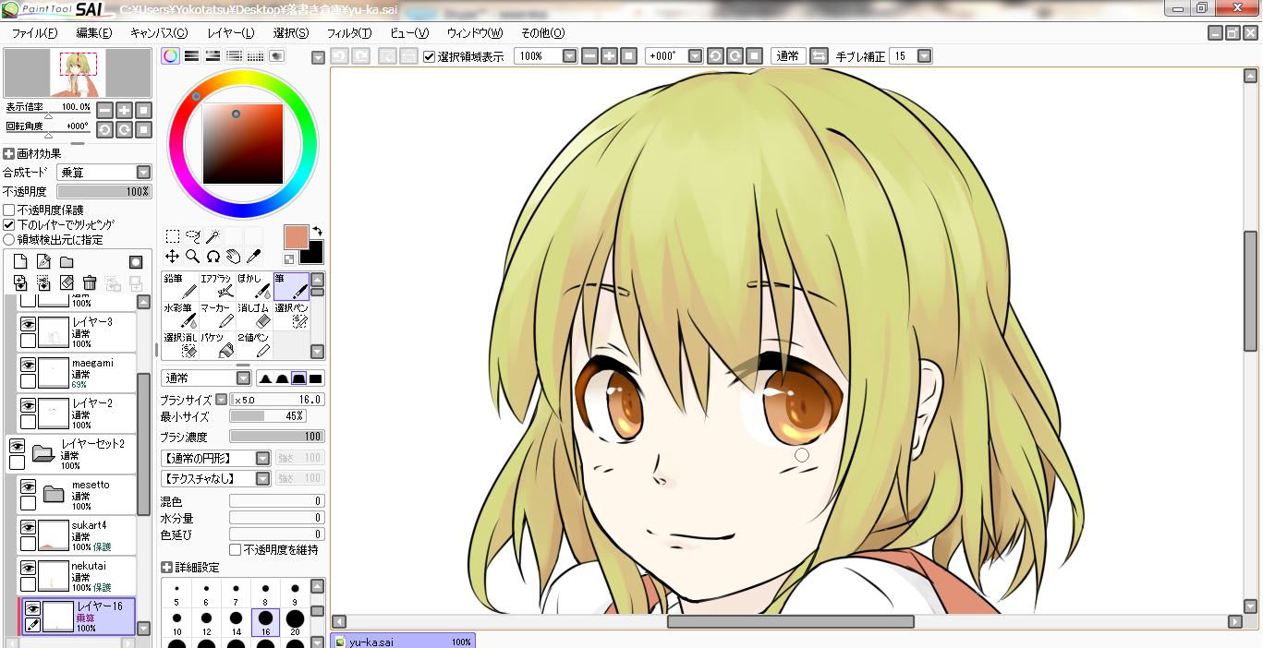Create a new normal layer
The image size is (1263, 648).
click(x=20, y=262)
